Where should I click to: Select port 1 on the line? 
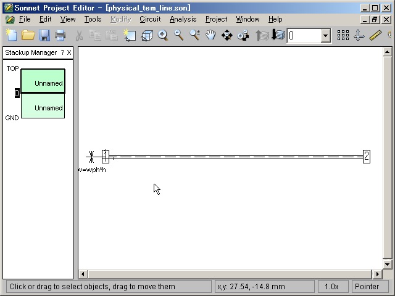click(x=106, y=156)
